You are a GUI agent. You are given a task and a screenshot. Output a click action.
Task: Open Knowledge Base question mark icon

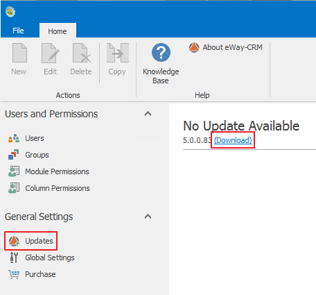161,53
